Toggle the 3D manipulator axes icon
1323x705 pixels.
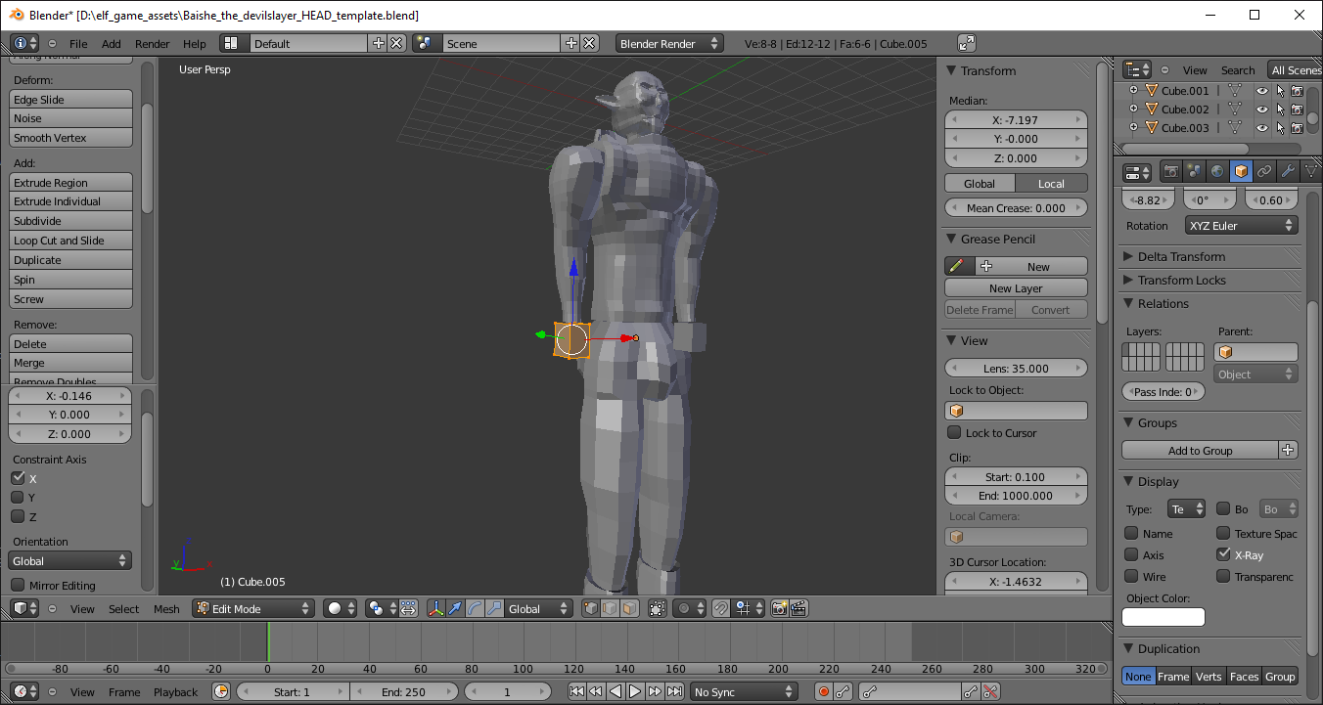pyautogui.click(x=435, y=608)
